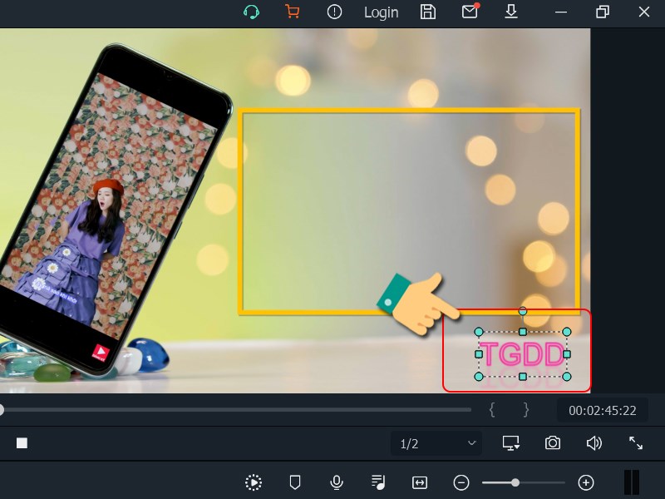This screenshot has width=665, height=499.
Task: Open the shopping cart store
Action: [292, 12]
